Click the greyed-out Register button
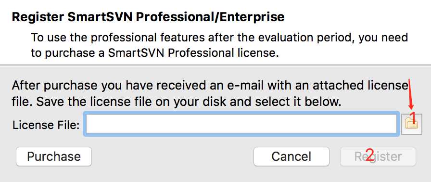Viewport: 431px width, 182px height. pyautogui.click(x=378, y=156)
